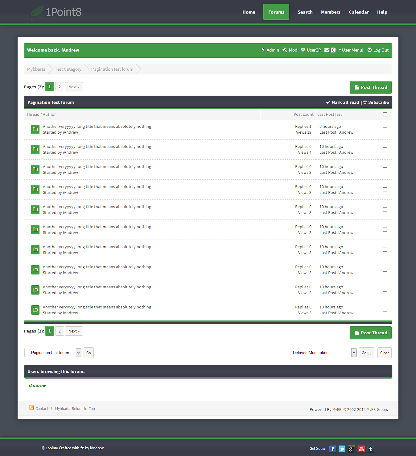416x456 pixels.
Task: Click the Contact Us footer link
Action: [x=44, y=408]
